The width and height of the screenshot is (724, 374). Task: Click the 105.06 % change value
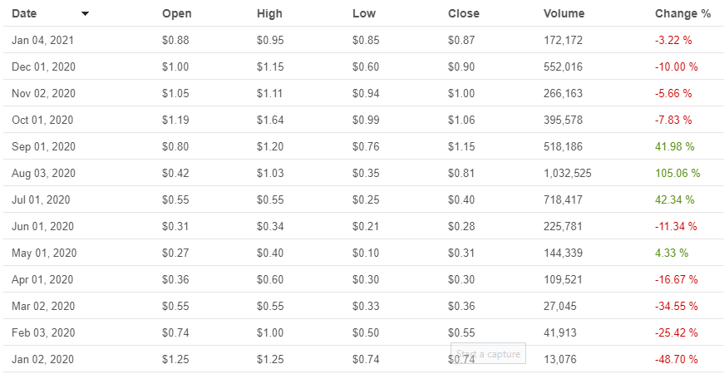(677, 173)
